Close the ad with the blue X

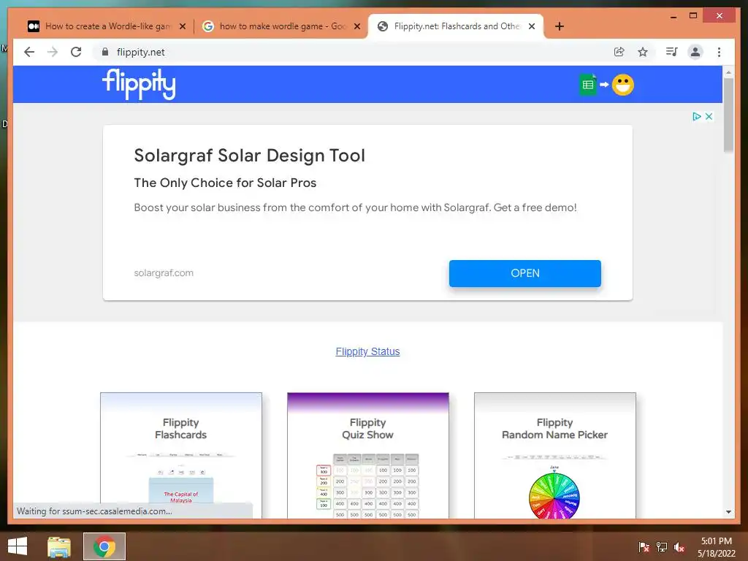coord(709,116)
